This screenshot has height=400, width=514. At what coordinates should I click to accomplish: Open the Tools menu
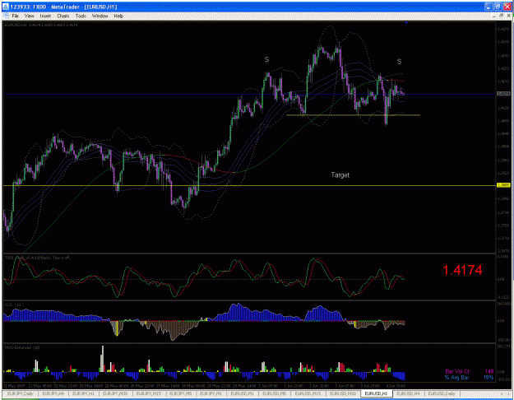pos(81,16)
